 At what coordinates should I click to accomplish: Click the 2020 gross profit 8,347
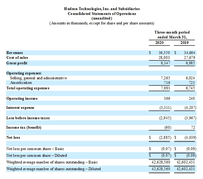coord(165,63)
